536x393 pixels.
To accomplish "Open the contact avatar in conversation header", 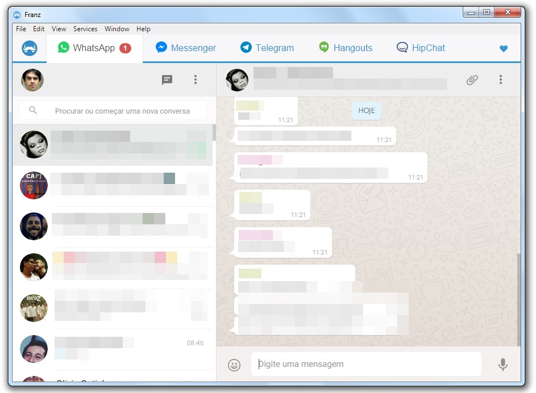I will tap(237, 80).
